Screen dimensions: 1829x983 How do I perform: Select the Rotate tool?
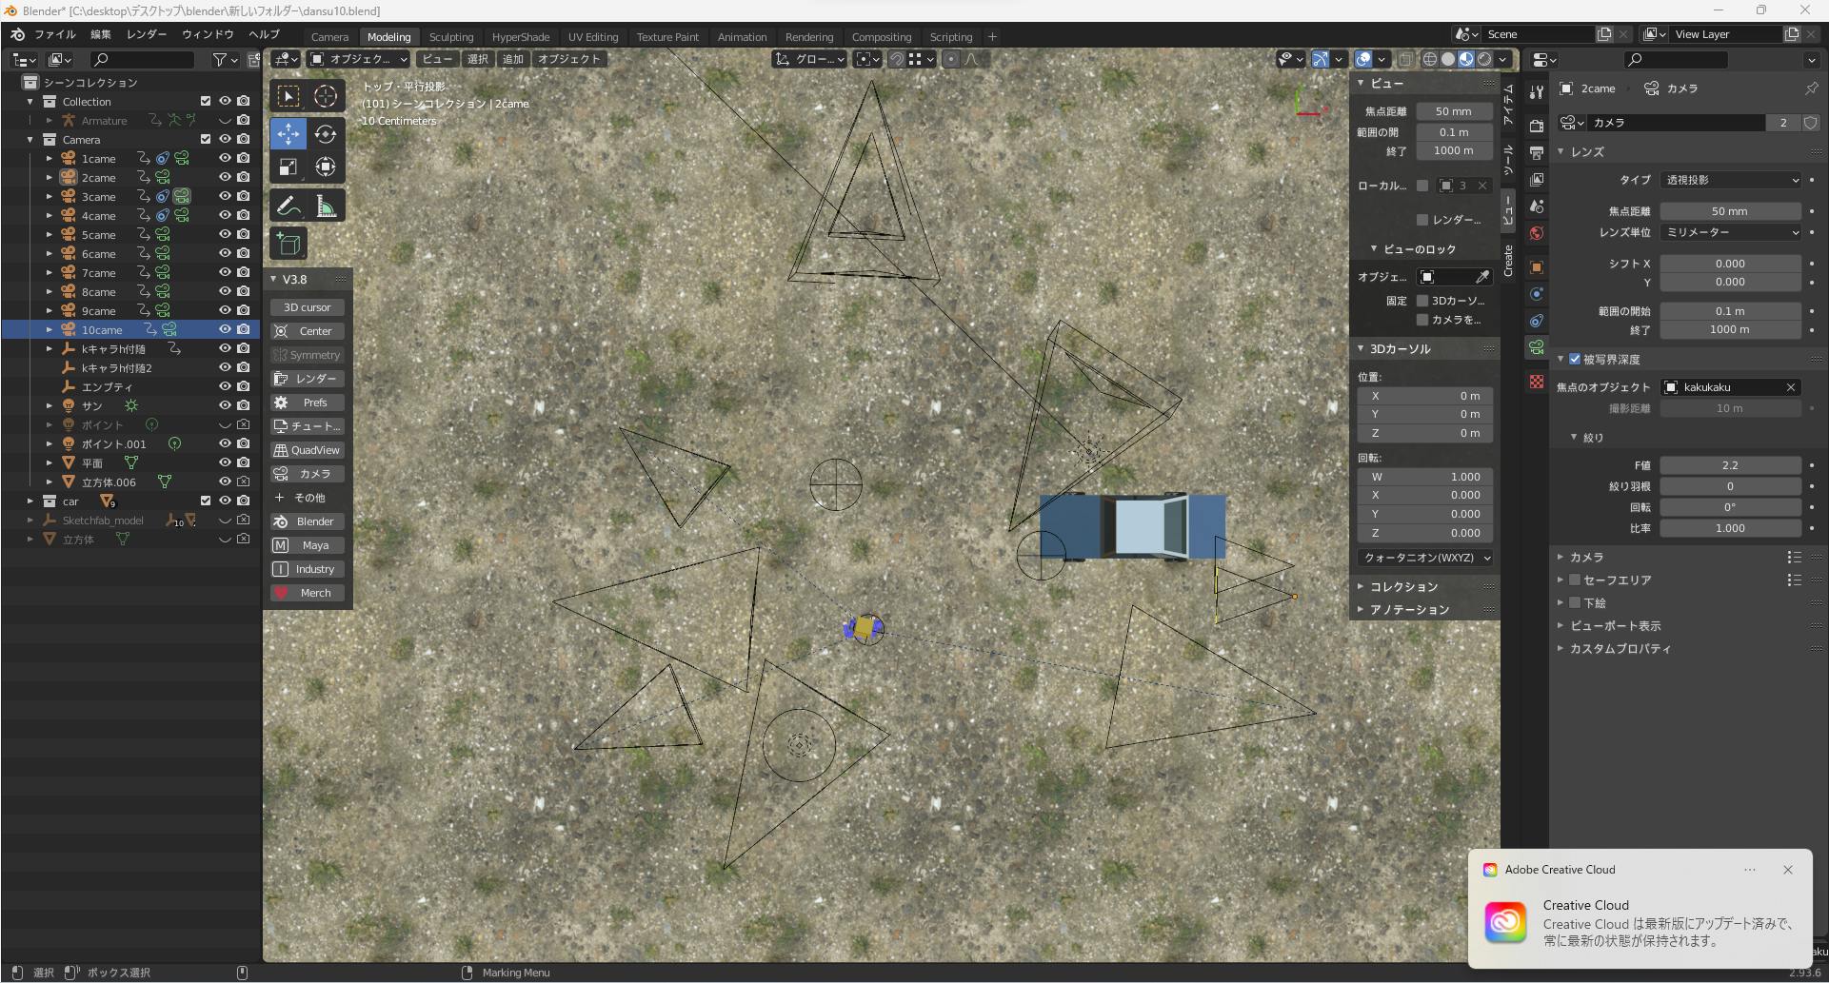pos(326,134)
